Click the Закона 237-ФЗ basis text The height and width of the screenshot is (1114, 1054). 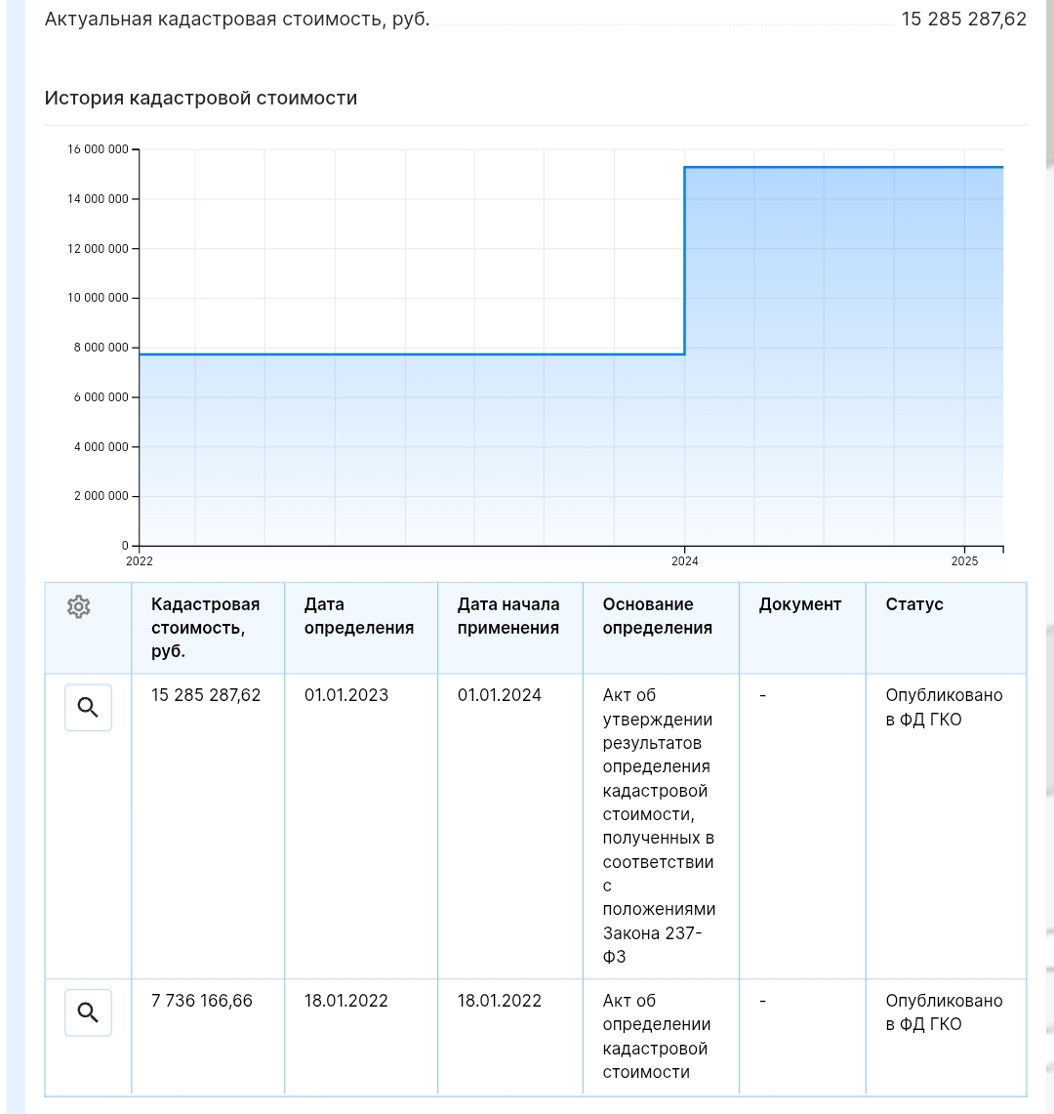click(652, 945)
